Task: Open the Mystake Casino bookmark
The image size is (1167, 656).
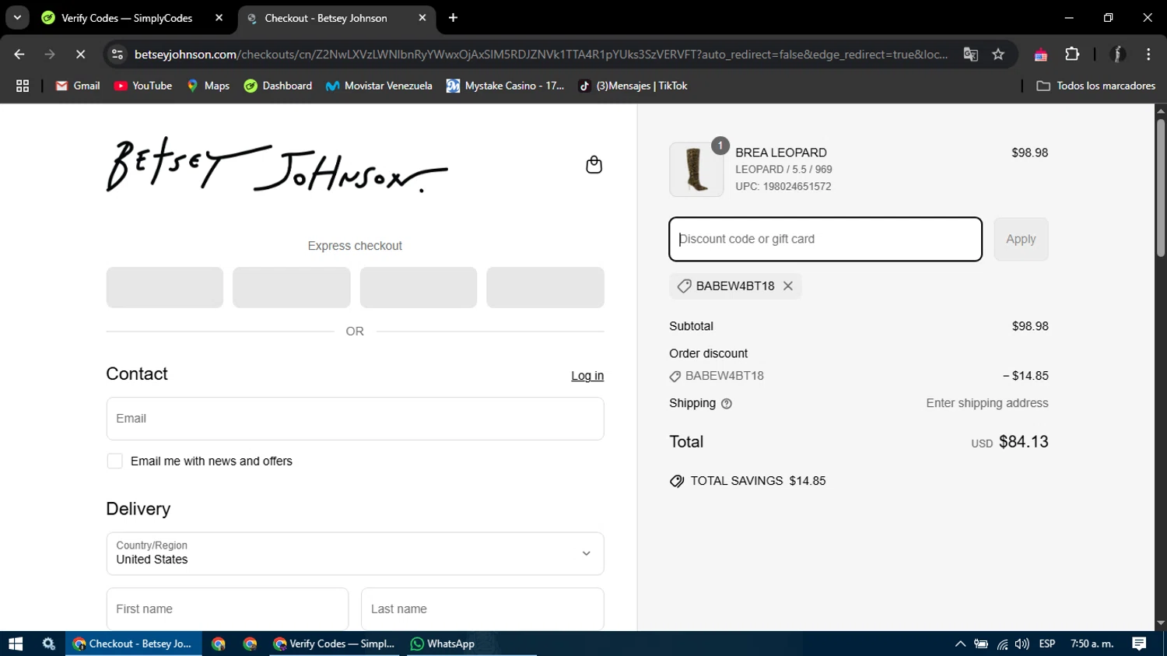Action: click(506, 86)
